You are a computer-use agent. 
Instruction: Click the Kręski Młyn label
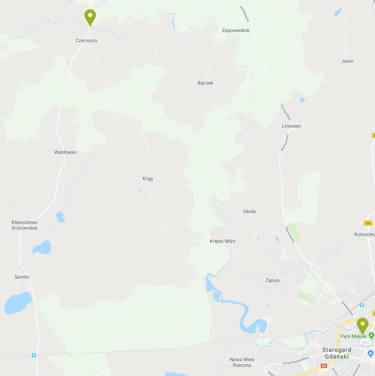(x=222, y=241)
